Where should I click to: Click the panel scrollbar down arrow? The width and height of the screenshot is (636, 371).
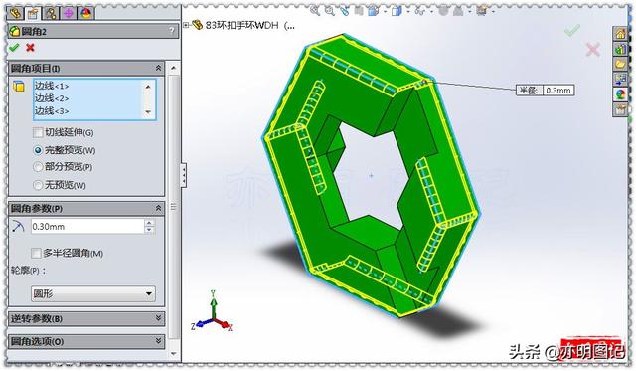[174, 353]
